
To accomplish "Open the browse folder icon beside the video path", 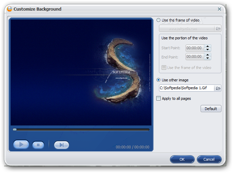I will click(x=218, y=28).
